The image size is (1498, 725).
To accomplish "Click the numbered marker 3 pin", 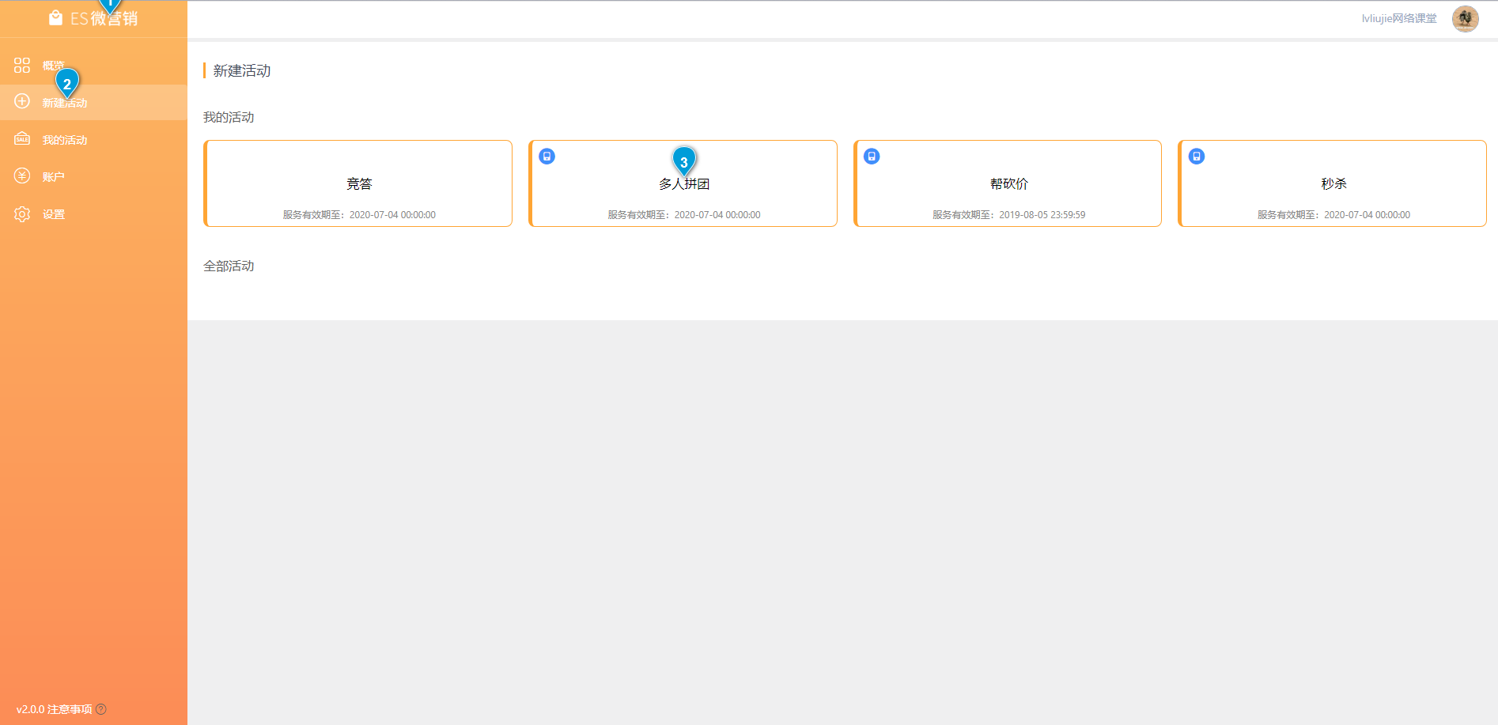I will [684, 160].
